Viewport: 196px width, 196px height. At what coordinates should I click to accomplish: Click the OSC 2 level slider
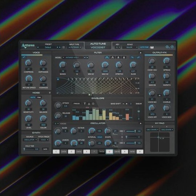tap(131, 143)
